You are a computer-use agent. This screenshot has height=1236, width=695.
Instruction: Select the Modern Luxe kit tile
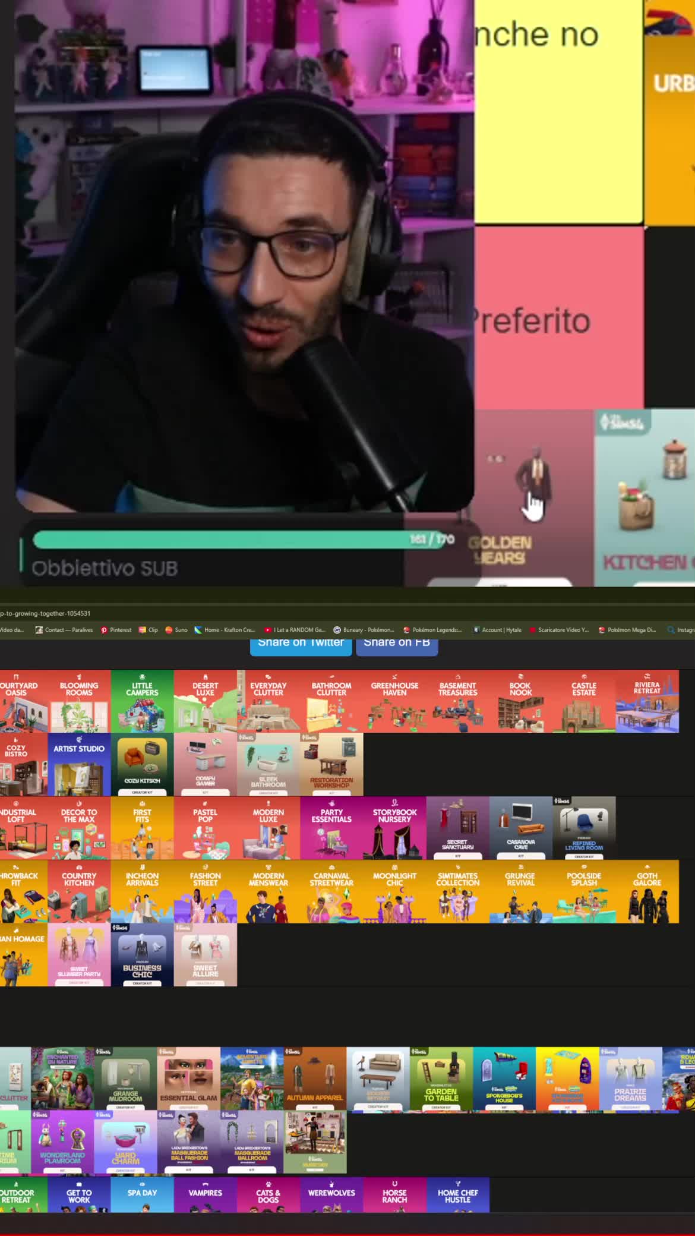pos(268,828)
